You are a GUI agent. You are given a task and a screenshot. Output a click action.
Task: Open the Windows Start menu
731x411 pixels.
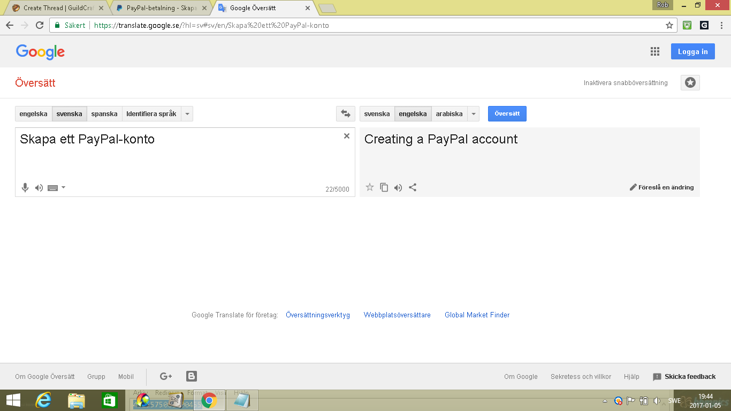coord(13,400)
